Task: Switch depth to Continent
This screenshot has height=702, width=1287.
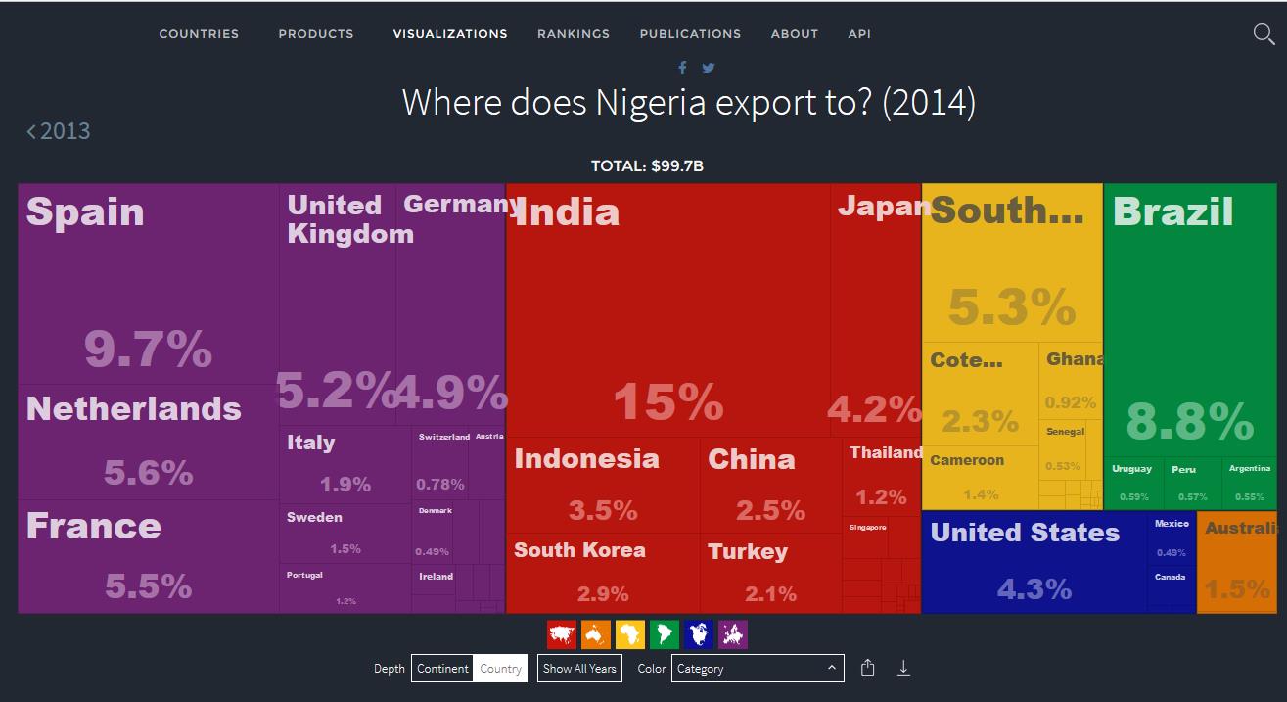Action: (442, 669)
